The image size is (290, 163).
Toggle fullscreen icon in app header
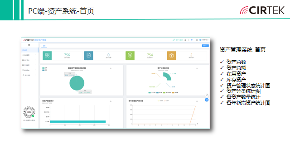click(x=197, y=40)
